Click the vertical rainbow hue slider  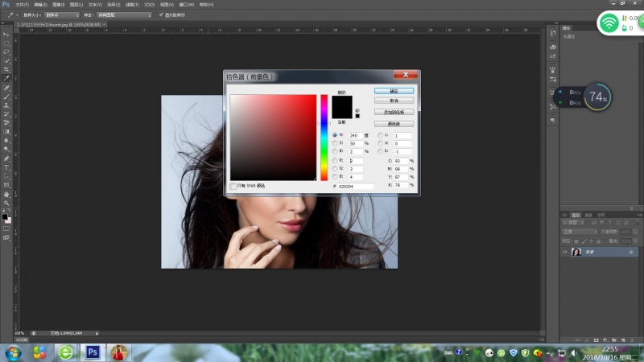(324, 137)
